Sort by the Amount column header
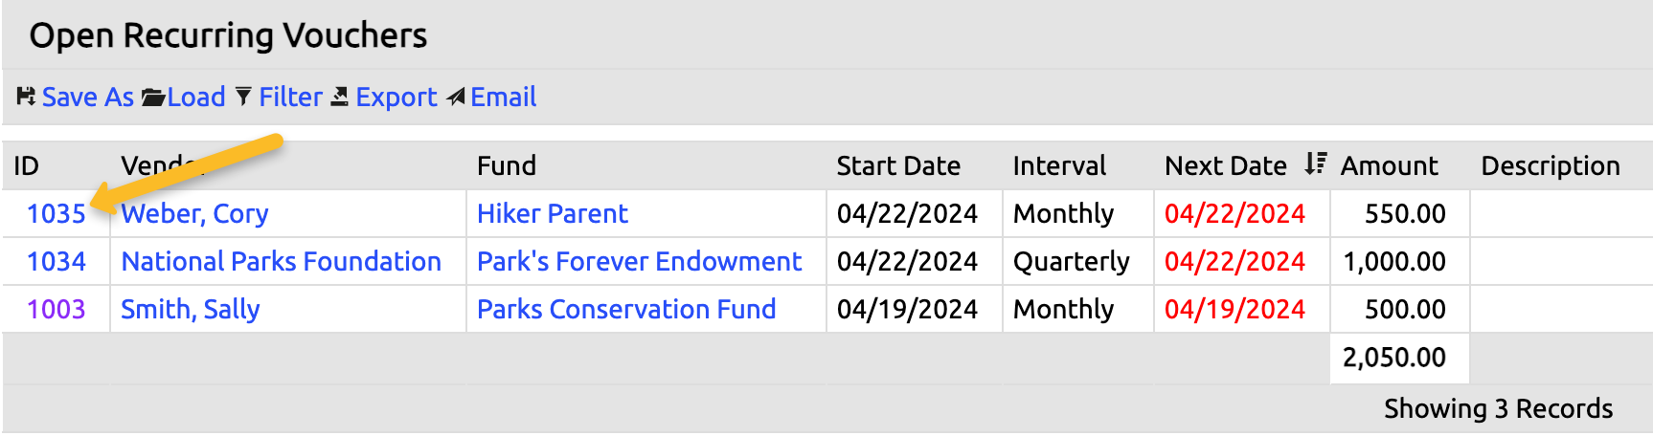This screenshot has width=1653, height=436. point(1389,165)
